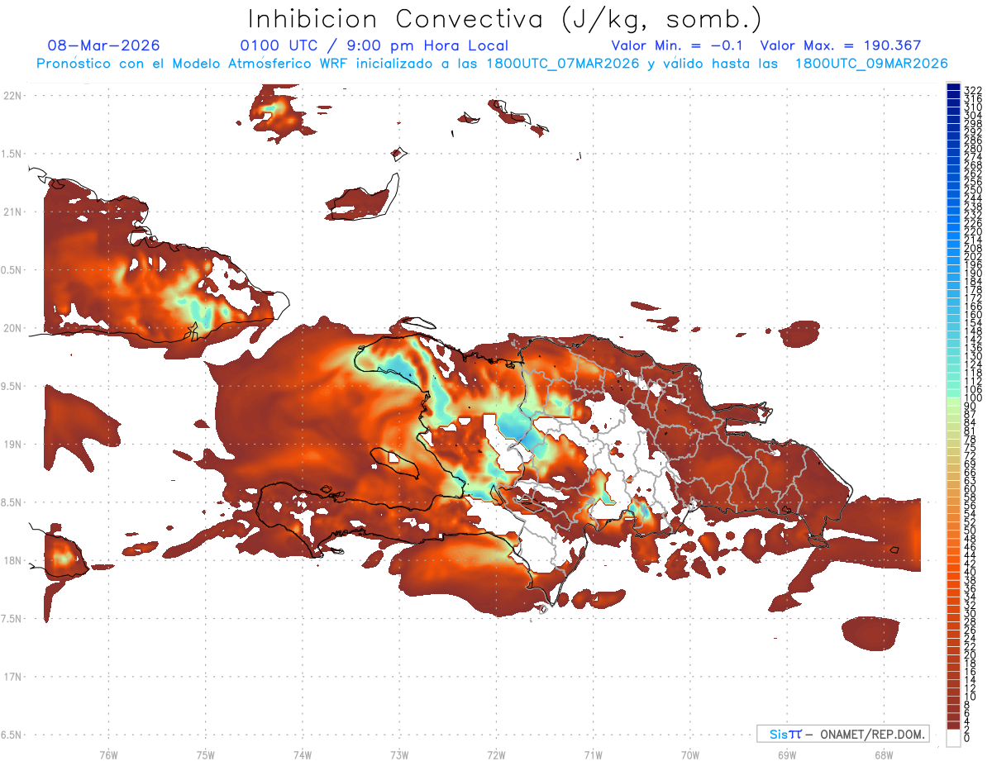Click the Gonâve island outline west of Haiti
992x766 pixels.
tap(394, 463)
